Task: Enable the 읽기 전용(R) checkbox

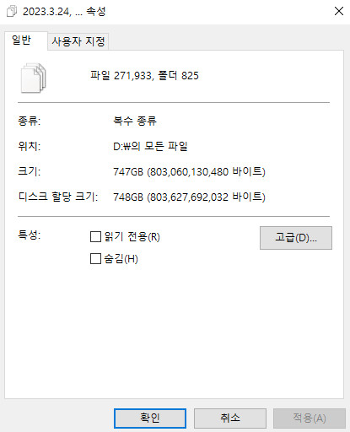Action: (95, 236)
